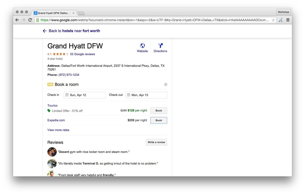Open the 33 Google reviews link
This screenshot has width=305, height=195.
click(83, 54)
